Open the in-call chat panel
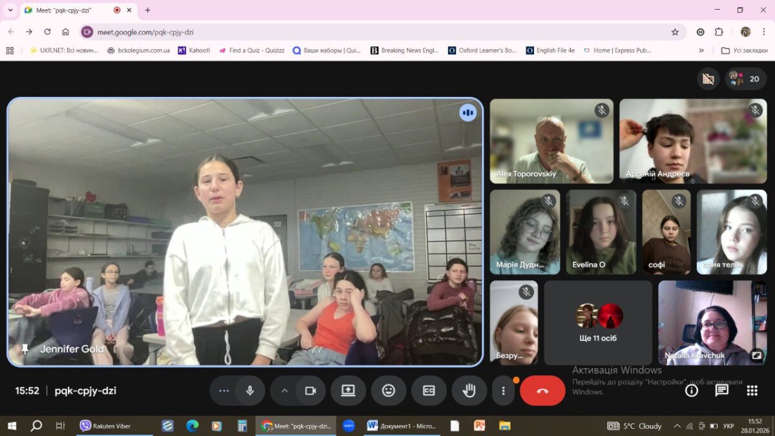 tap(722, 391)
